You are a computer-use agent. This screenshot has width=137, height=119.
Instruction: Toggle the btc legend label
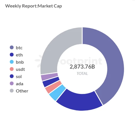(x=19, y=48)
